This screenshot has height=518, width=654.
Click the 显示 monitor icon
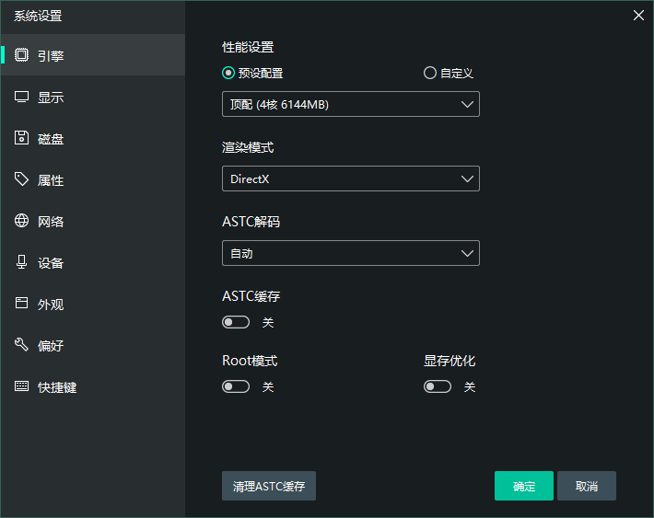(x=21, y=97)
